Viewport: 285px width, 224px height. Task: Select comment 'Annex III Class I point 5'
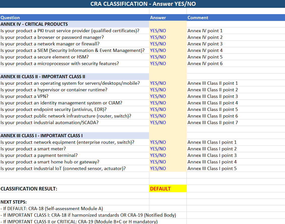(x=212, y=169)
